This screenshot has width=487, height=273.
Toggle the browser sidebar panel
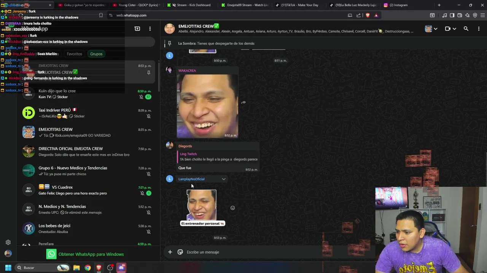tap(452, 15)
